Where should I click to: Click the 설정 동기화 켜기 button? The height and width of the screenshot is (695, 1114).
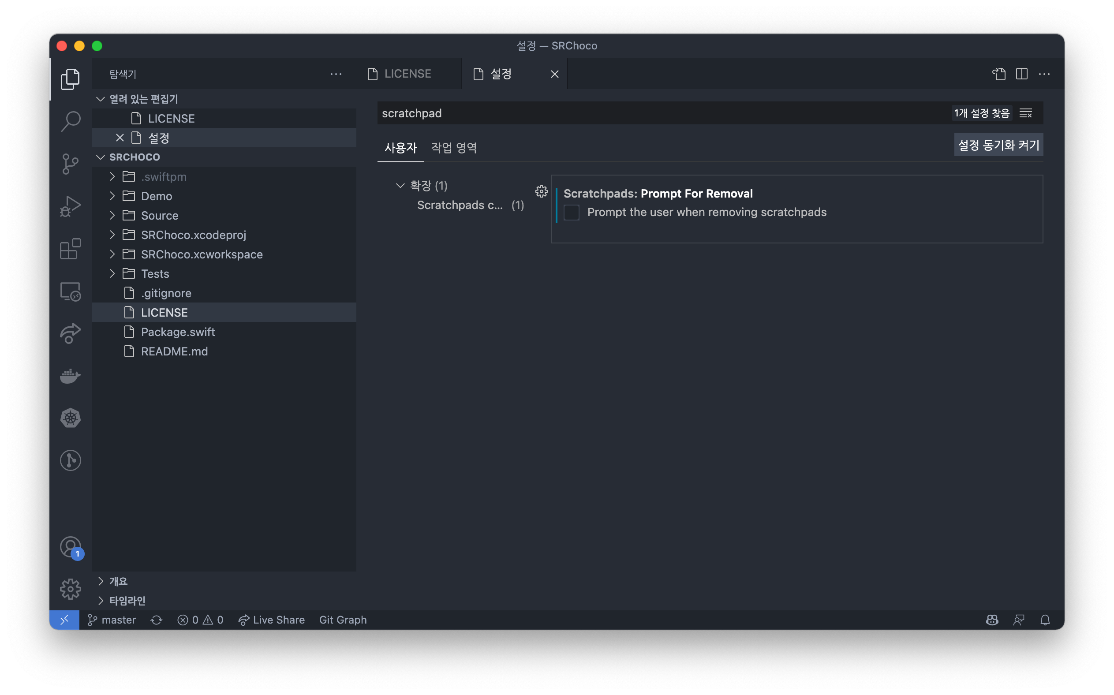tap(998, 145)
